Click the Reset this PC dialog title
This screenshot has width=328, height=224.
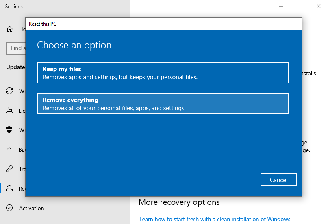click(x=43, y=24)
